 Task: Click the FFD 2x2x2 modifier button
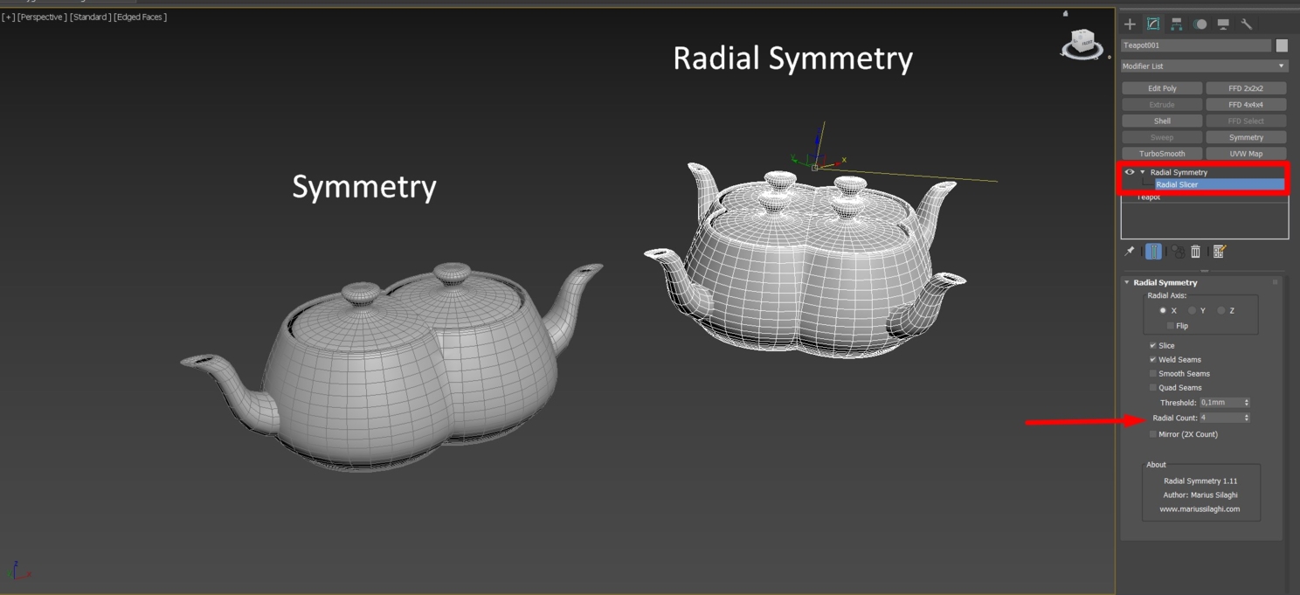pos(1246,88)
